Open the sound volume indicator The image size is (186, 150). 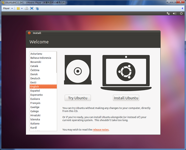(174, 13)
